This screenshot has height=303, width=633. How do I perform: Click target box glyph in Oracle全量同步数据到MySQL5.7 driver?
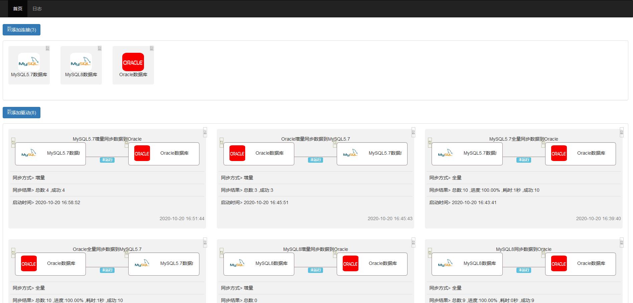click(x=126, y=254)
